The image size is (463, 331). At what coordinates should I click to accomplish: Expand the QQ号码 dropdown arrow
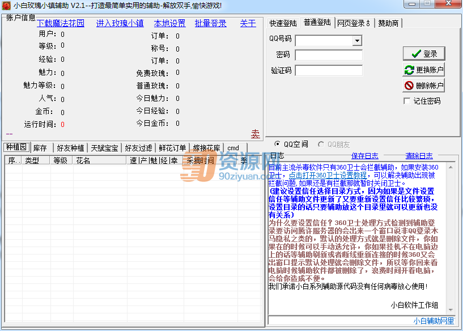click(357, 40)
